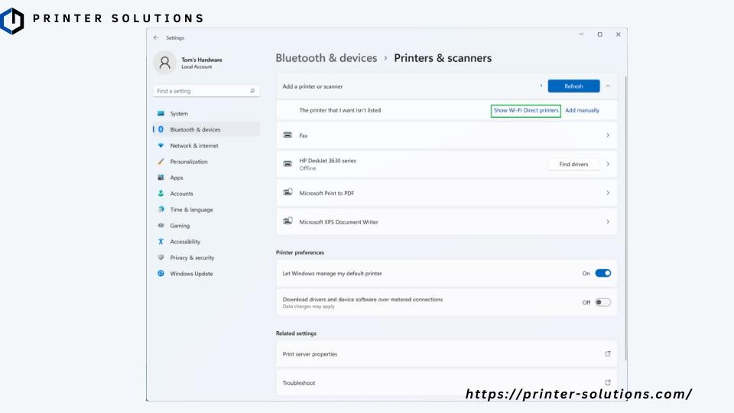Image resolution: width=734 pixels, height=413 pixels.
Task: Select Network & internet in the sidebar
Action: pos(206,145)
